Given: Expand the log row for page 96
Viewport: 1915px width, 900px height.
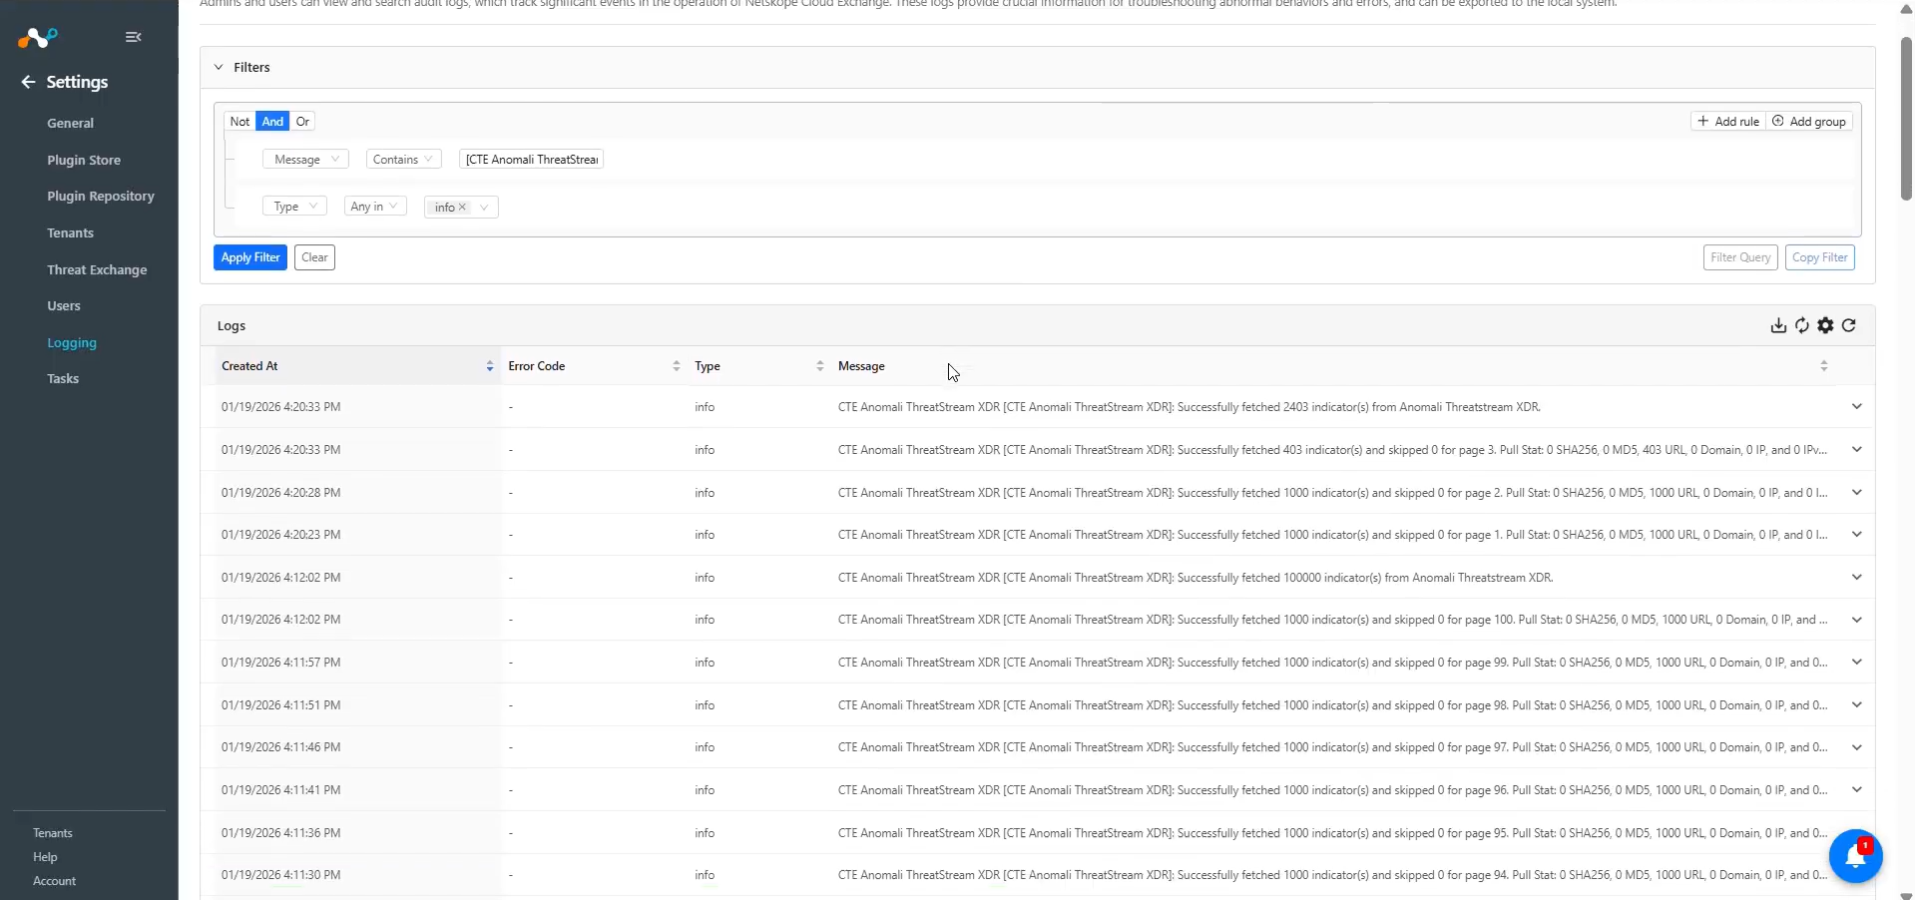Looking at the screenshot, I should pyautogui.click(x=1856, y=789).
